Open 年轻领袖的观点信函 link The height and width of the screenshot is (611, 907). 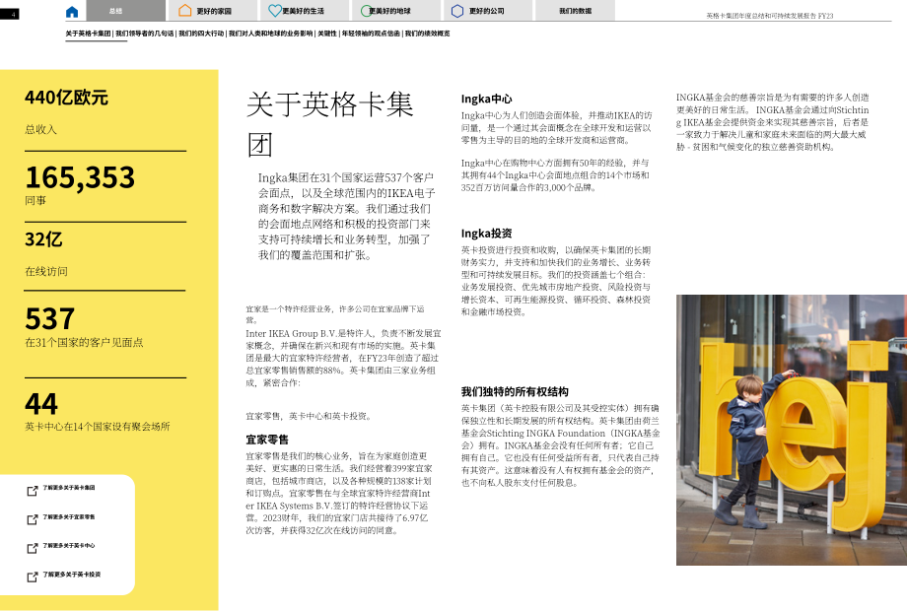point(371,34)
